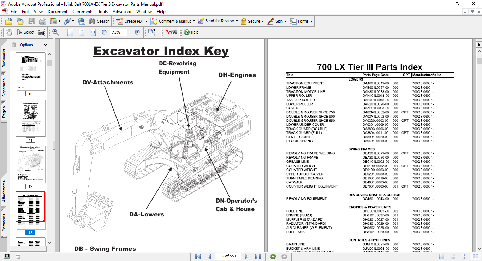Open the Yahoo search toolbar icon
This screenshot has width=482, height=261.
point(172,32)
